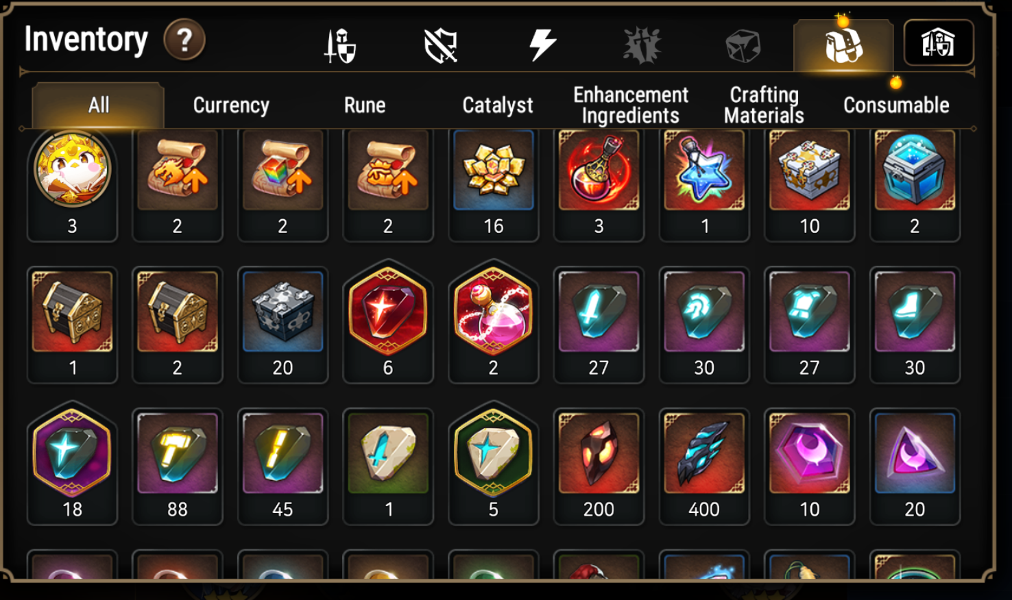Switch to the Consumable tab

896,105
